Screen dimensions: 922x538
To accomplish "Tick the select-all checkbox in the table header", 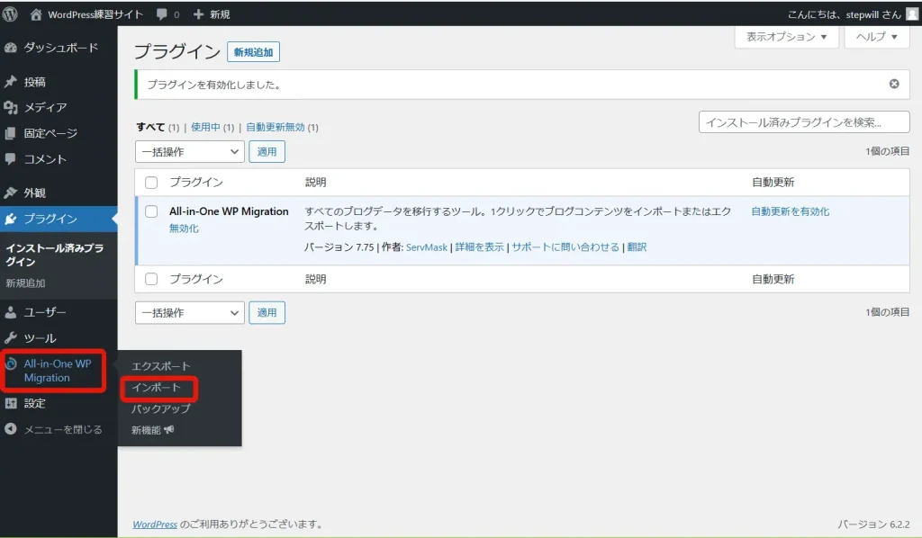I will pos(151,182).
